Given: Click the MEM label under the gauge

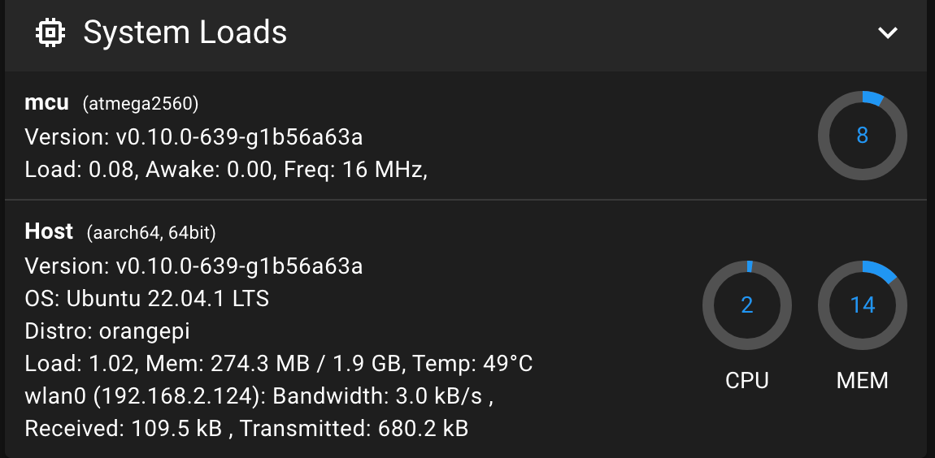Looking at the screenshot, I should (x=863, y=380).
